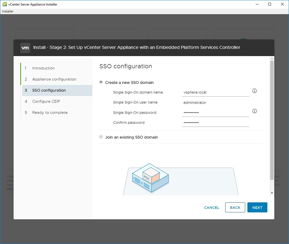The height and width of the screenshot is (244, 289).
Task: Click the info icon beside domain name field
Action: 254,91
